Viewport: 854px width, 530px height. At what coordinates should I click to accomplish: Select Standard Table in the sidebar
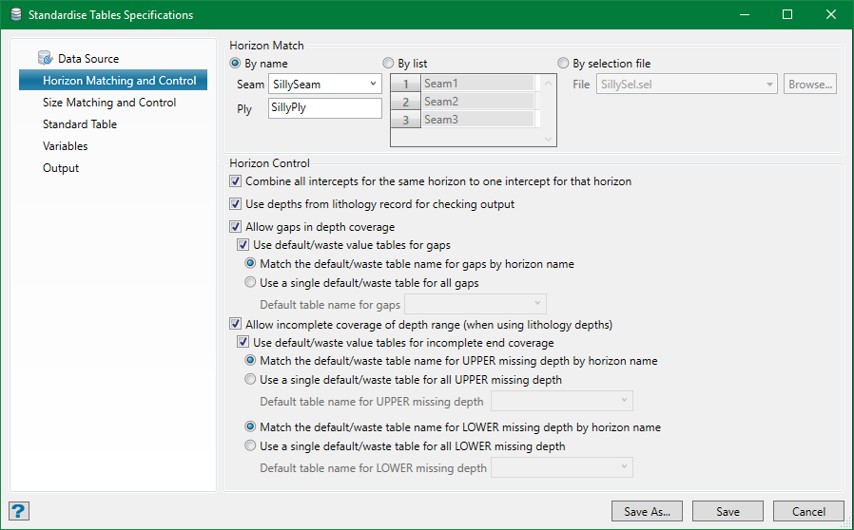pyautogui.click(x=80, y=124)
